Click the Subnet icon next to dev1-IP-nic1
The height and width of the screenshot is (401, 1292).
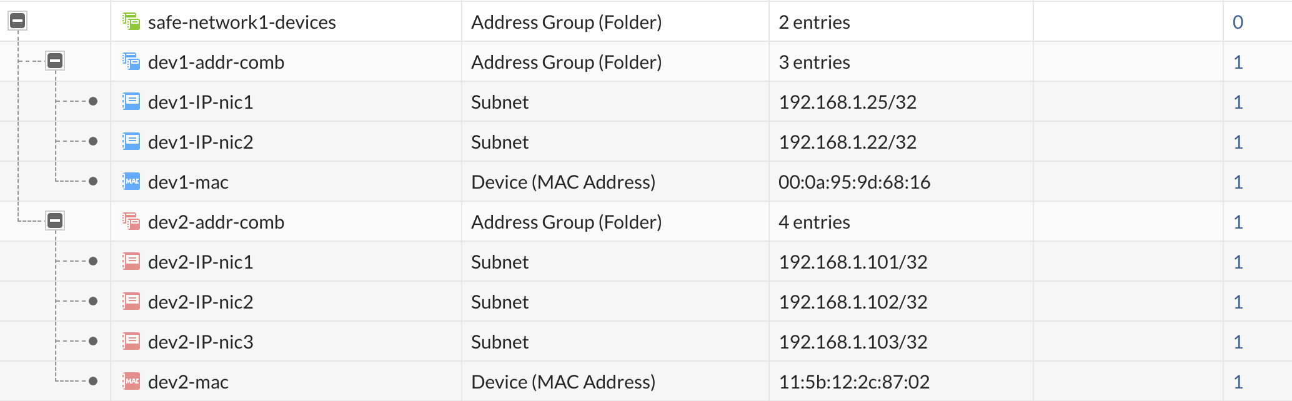pyautogui.click(x=130, y=102)
